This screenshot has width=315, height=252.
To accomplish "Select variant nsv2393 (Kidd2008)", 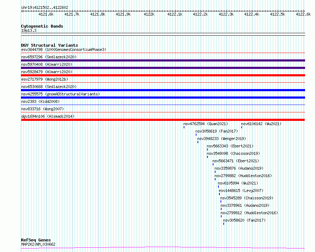I will pyautogui.click(x=40, y=101).
